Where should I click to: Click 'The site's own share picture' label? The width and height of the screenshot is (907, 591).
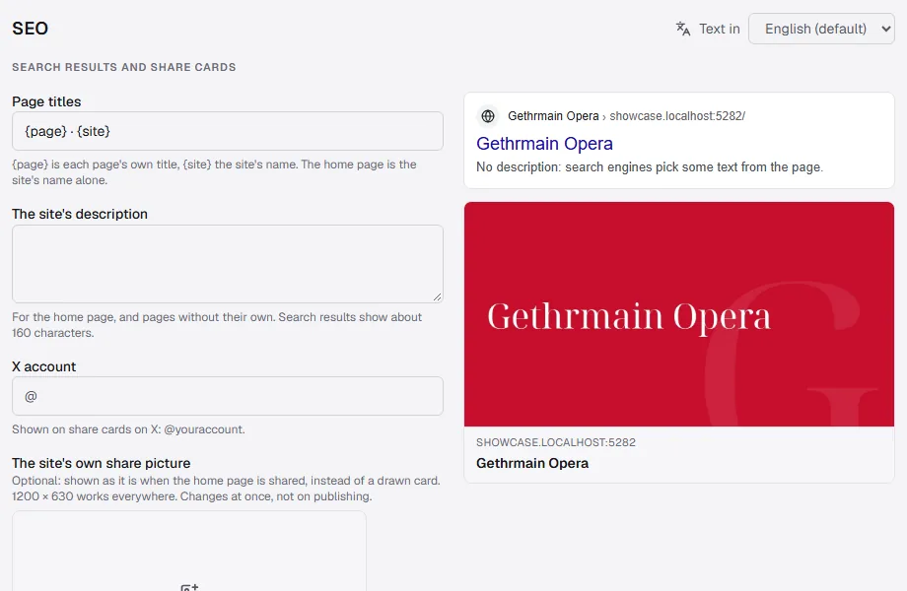tap(102, 463)
